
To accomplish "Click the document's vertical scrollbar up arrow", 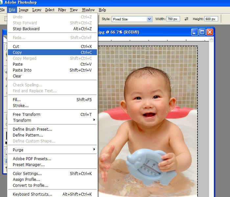I will [211, 39].
